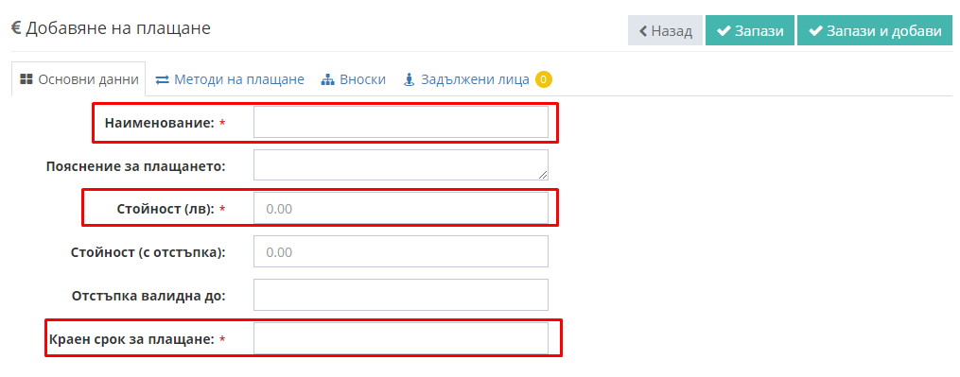The height and width of the screenshot is (377, 960).
Task: Click the euro symbol beside the heading
Action: 16,28
